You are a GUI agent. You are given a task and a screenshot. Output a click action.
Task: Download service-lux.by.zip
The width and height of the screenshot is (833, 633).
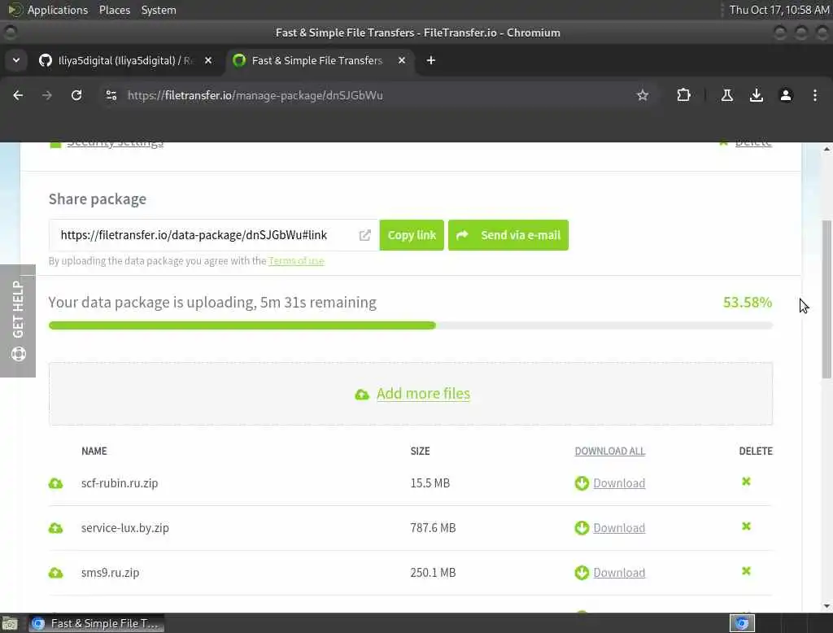click(x=619, y=528)
